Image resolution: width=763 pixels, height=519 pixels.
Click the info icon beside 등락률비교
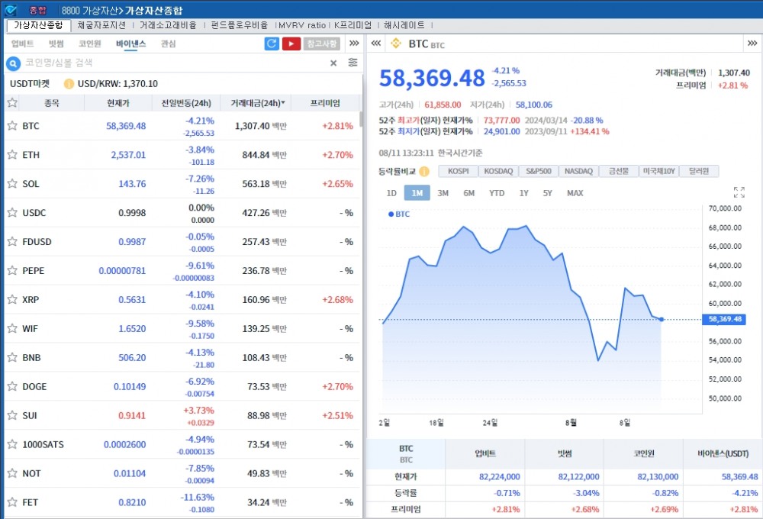pos(426,171)
